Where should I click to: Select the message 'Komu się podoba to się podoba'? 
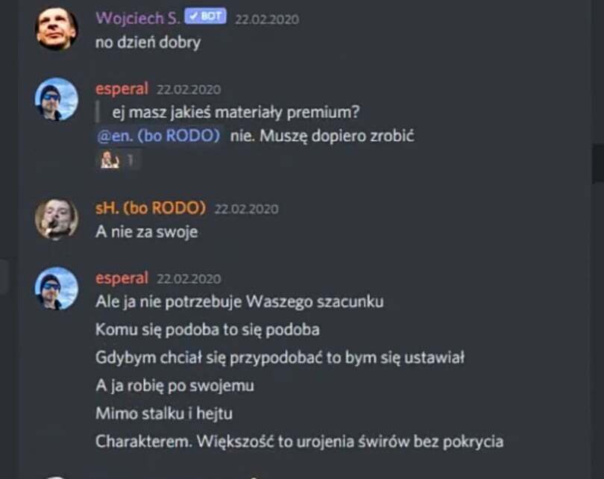click(x=207, y=330)
